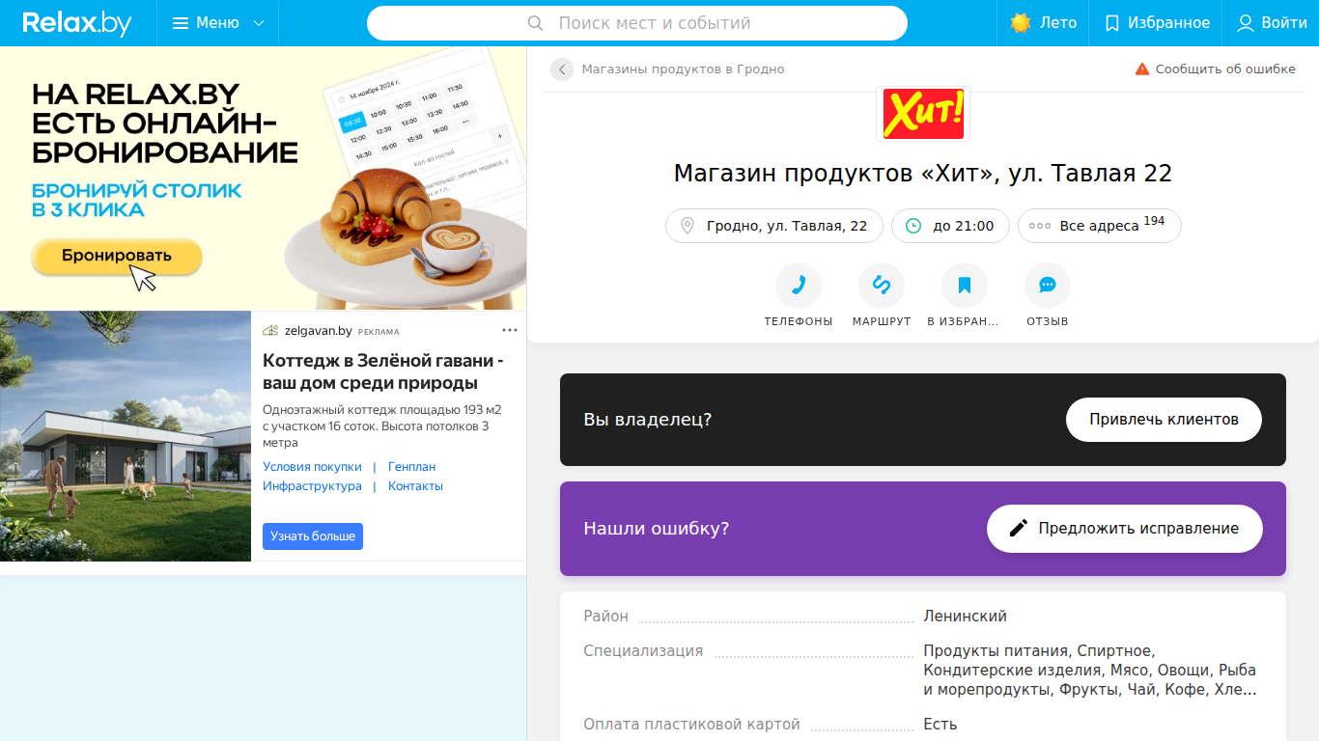
Task: Click the zelgavan.by favicon
Action: [x=270, y=331]
